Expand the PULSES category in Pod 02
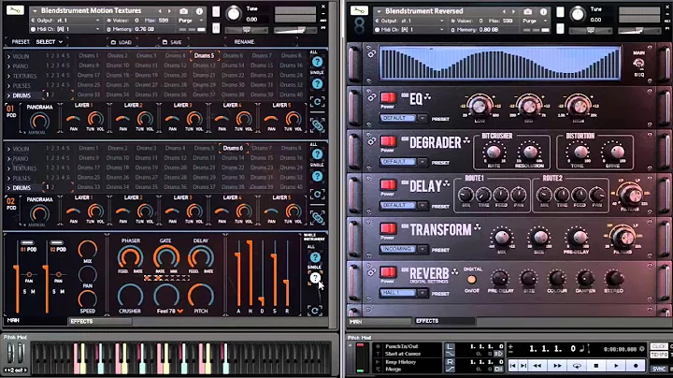This screenshot has height=378, width=673. tap(8, 179)
